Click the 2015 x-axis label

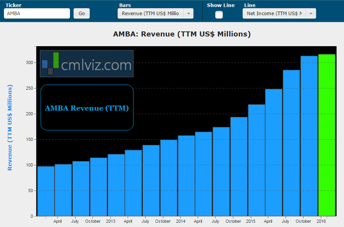pos(251,221)
